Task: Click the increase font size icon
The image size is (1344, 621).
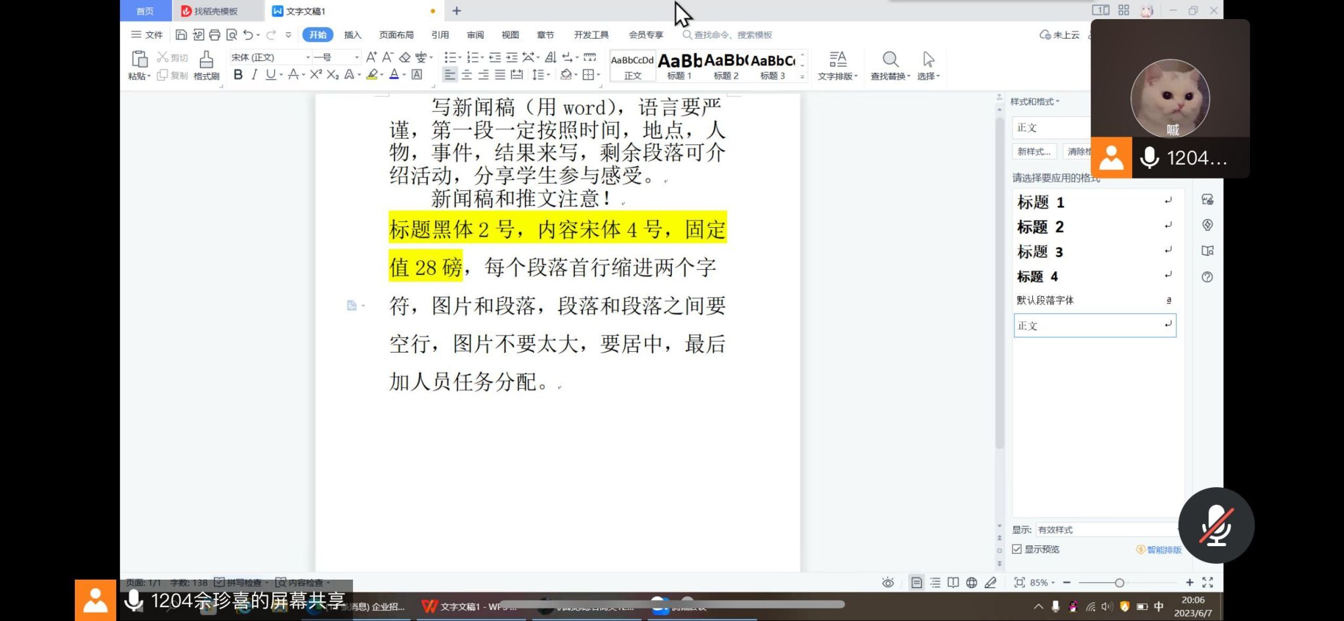Action: click(371, 58)
